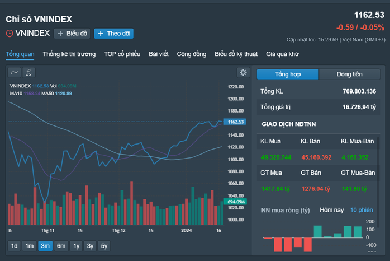Click GT Mua-Bán value 141.80 tỷ
The image size is (390, 261).
[x=354, y=189]
